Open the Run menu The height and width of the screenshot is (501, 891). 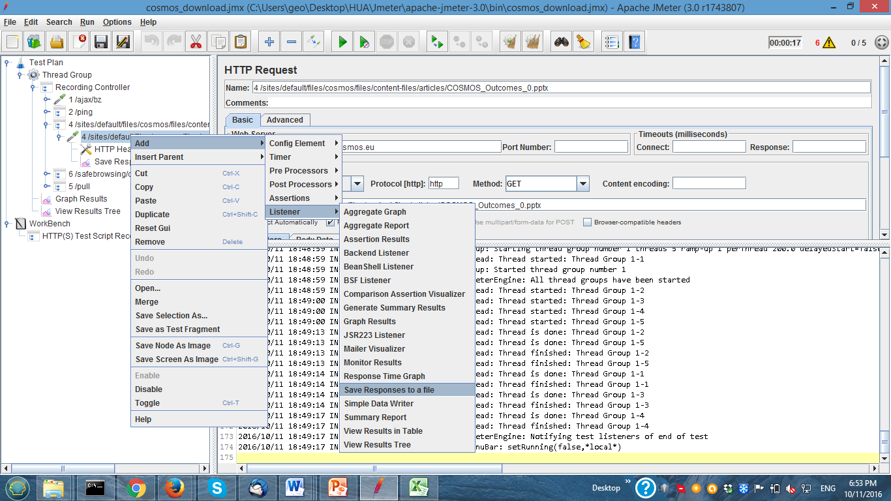(87, 22)
